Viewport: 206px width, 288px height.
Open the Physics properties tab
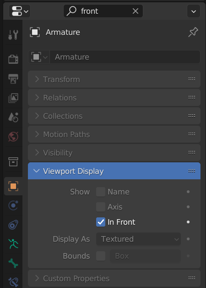click(13, 205)
